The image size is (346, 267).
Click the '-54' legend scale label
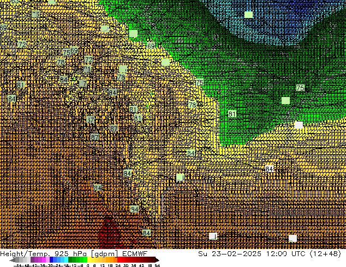[x=17, y=265]
